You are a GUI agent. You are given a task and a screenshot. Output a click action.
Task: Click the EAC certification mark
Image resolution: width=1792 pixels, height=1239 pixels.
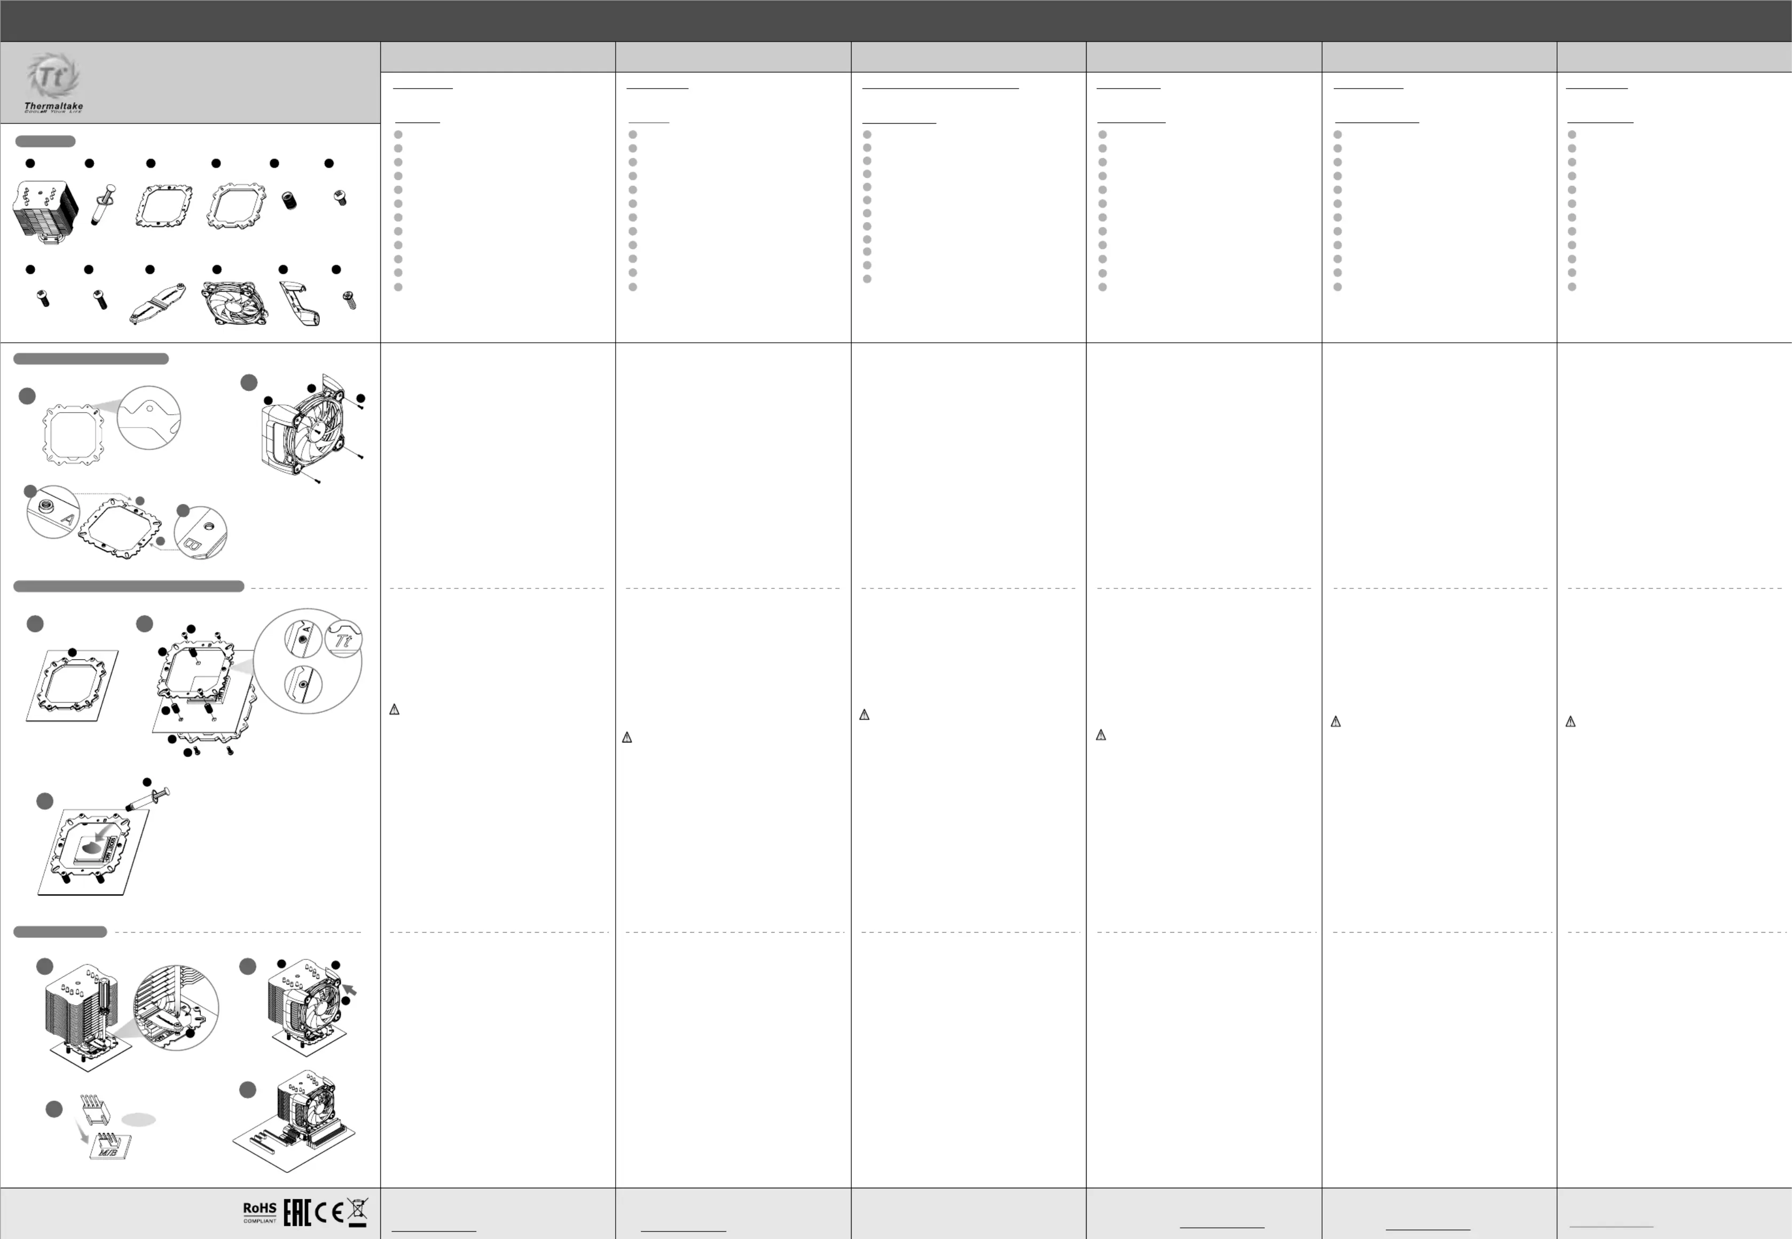point(296,1212)
